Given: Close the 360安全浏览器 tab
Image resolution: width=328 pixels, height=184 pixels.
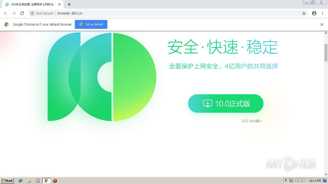Looking at the screenshot, I should pos(59,4).
